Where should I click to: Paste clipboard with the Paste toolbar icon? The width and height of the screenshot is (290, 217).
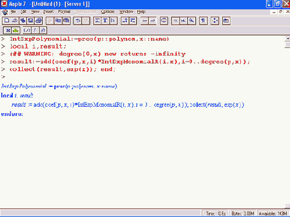pos(66,20)
